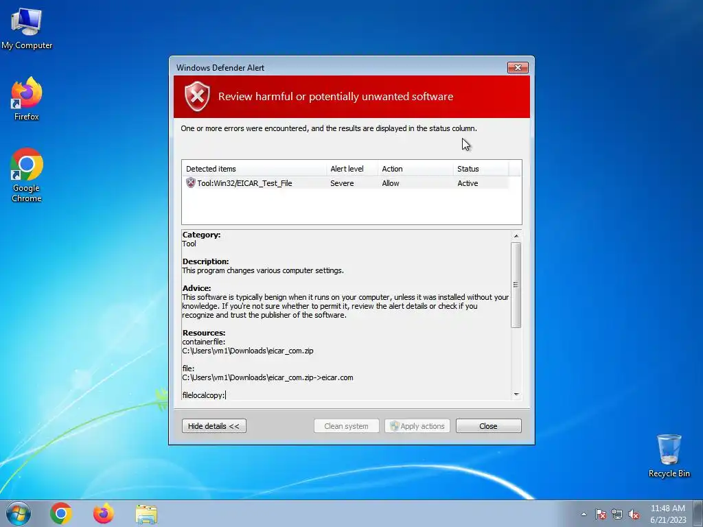Open the My Computer desktop icon
Screen dimensions: 703x527
pos(27,29)
